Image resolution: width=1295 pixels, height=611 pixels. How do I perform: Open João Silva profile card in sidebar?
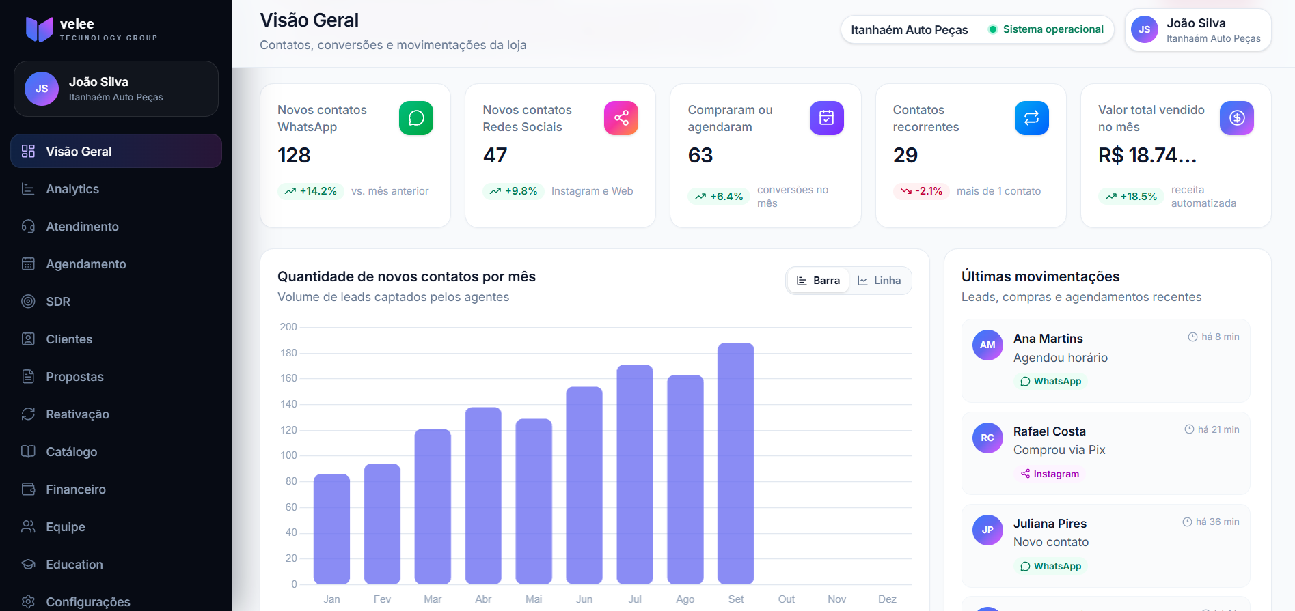[x=116, y=89]
